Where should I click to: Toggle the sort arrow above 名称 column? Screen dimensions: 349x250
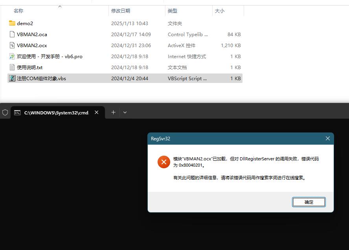60,6
